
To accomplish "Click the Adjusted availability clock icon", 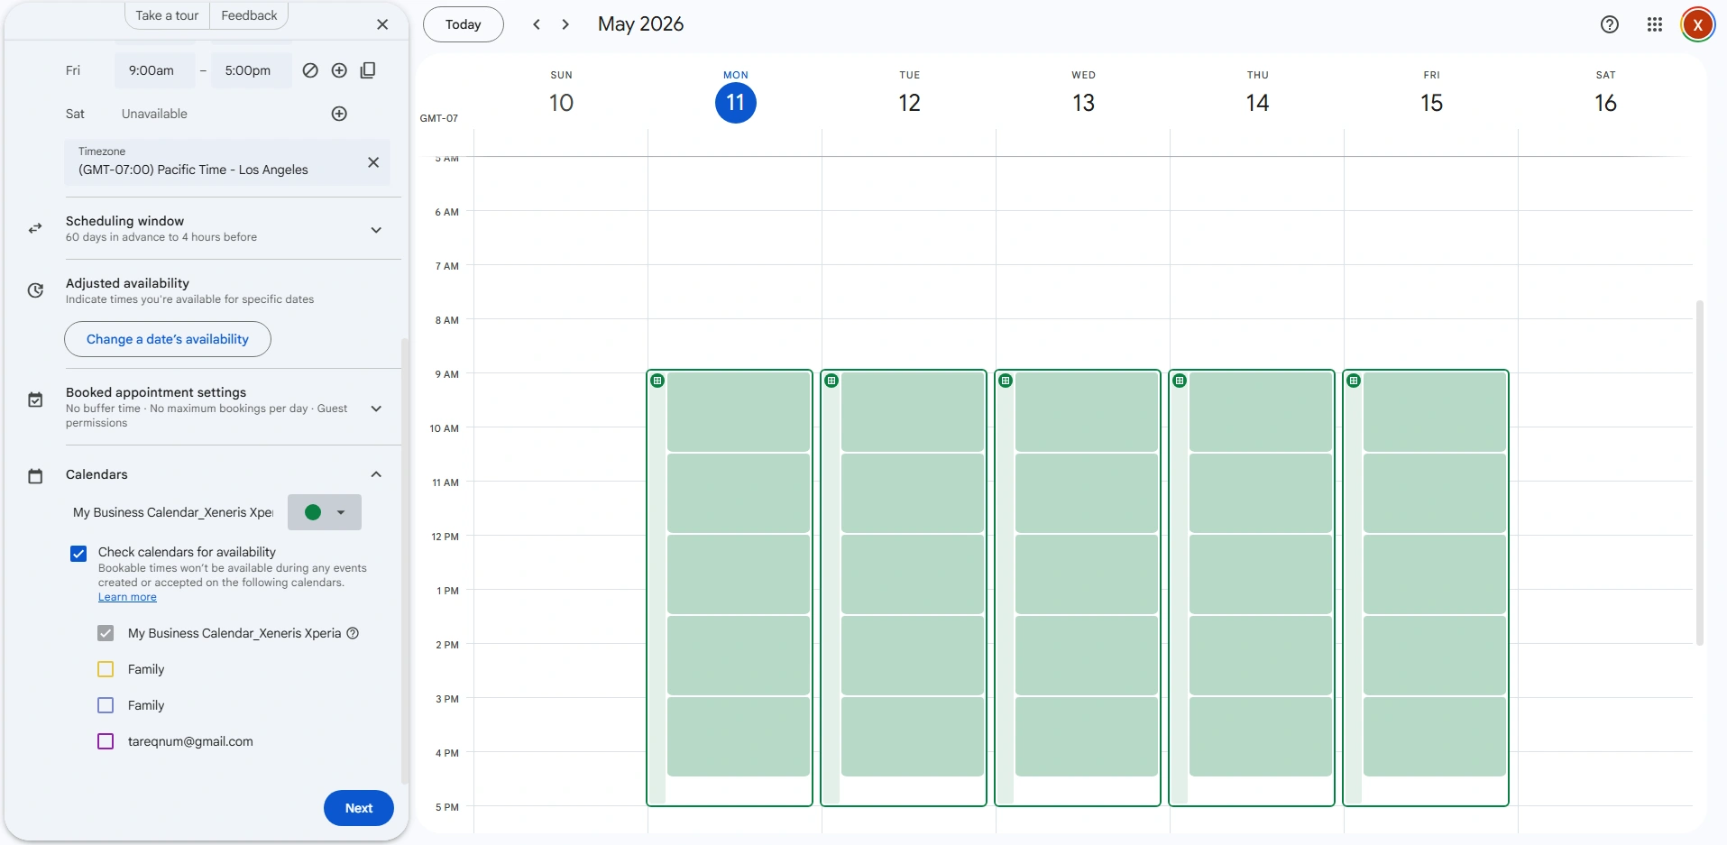I will 35,290.
